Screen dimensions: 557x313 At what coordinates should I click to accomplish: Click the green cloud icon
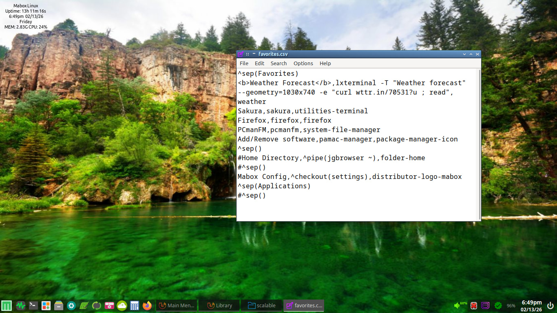(122, 305)
